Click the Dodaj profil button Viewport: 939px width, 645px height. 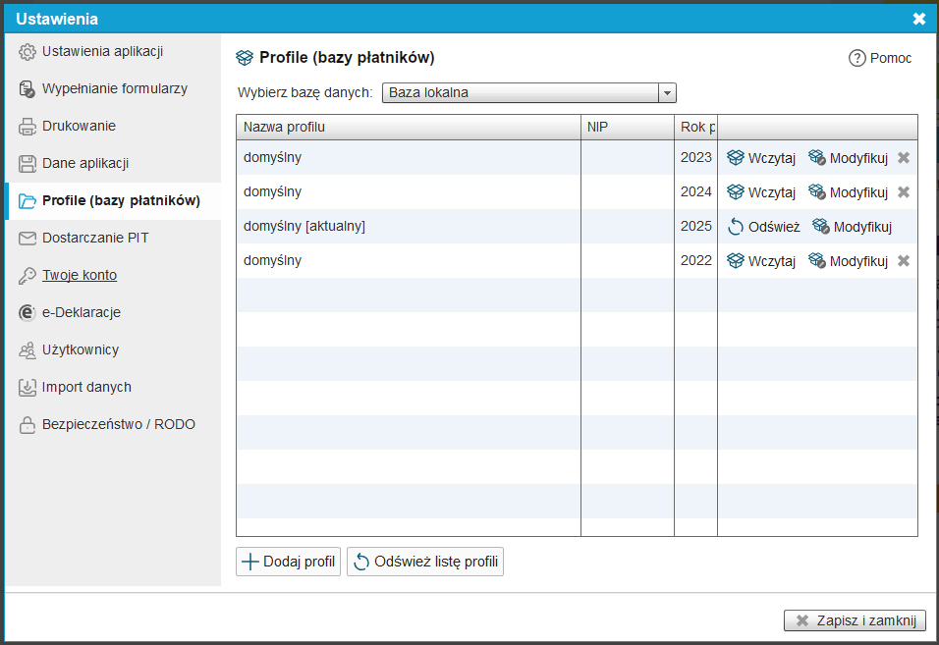(x=289, y=563)
